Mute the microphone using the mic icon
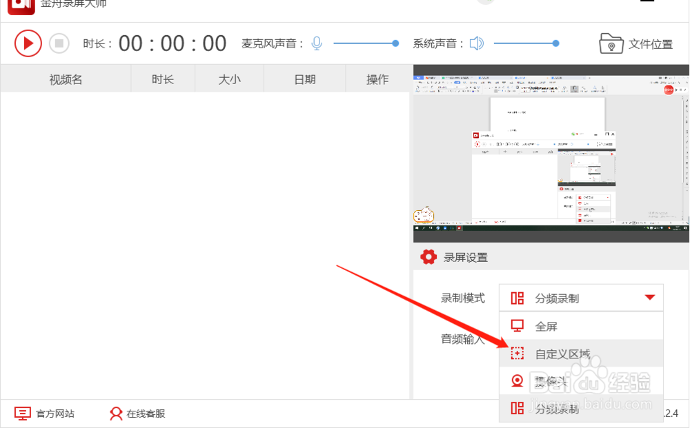690x428 pixels. 317,43
